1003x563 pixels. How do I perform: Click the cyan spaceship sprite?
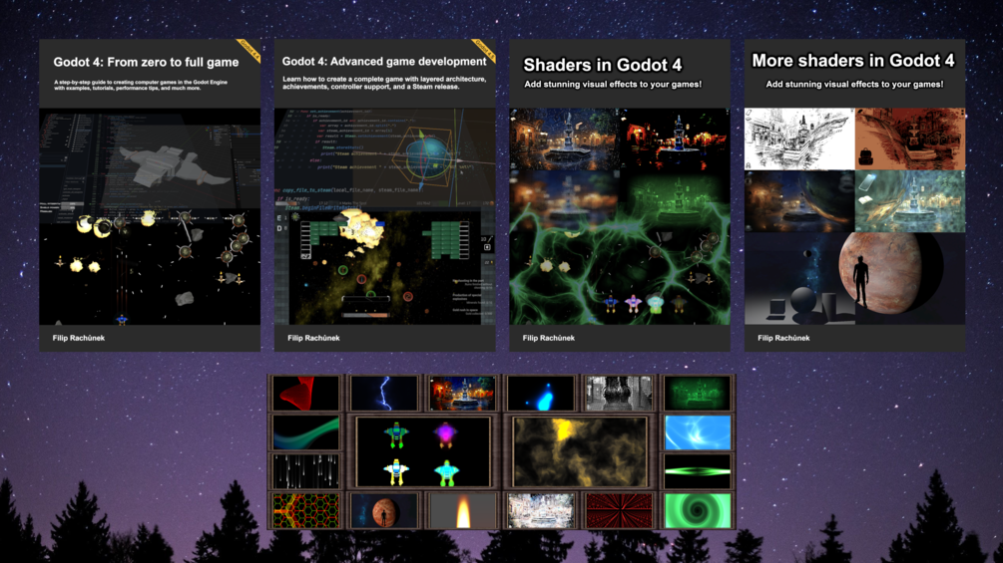[x=446, y=473]
